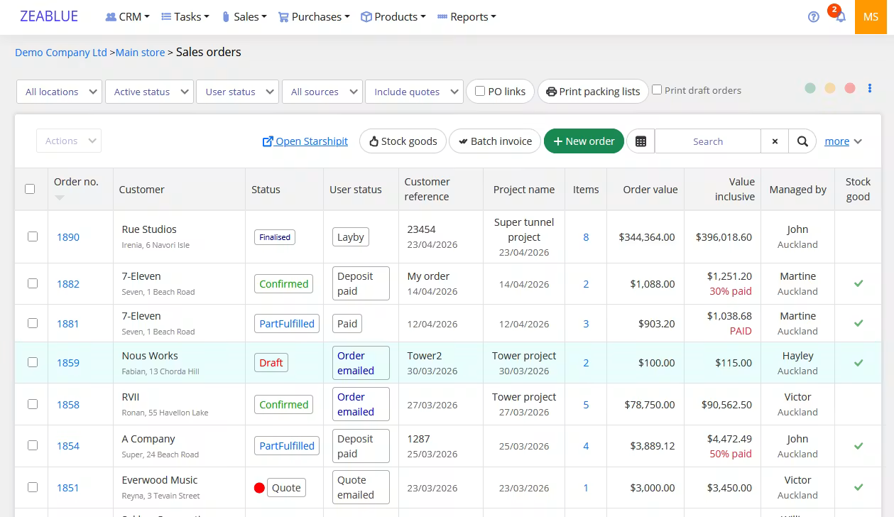Tick checkbox for order 1882
This screenshot has height=517, width=894.
pyautogui.click(x=33, y=283)
